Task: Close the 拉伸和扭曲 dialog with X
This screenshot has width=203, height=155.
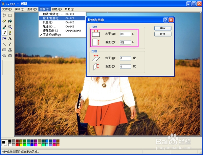Action: pos(171,20)
